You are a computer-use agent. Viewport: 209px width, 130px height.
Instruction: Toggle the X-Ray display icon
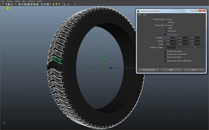click(x=69, y=4)
